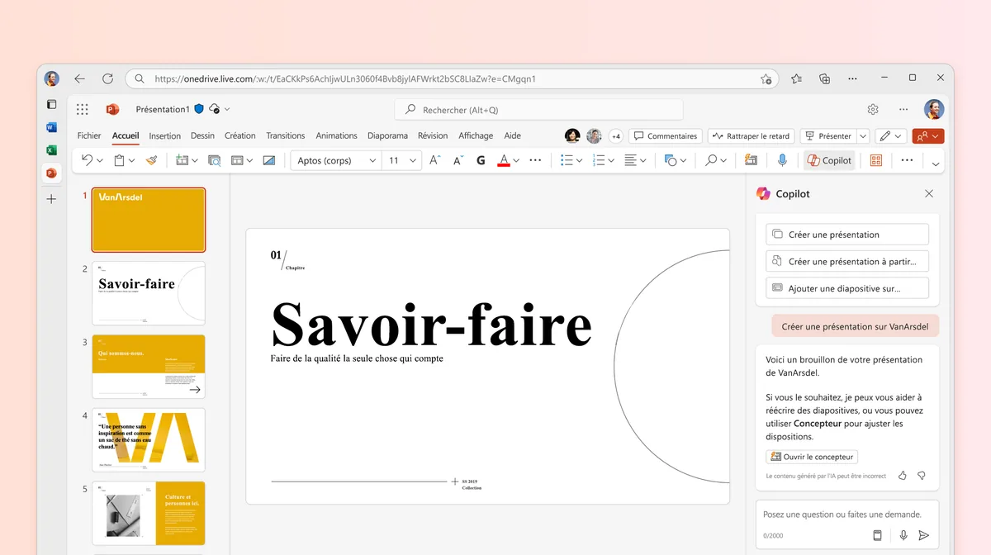The width and height of the screenshot is (991, 555).
Task: Click the Rechercher (Alt+Q) search box
Action: (539, 110)
